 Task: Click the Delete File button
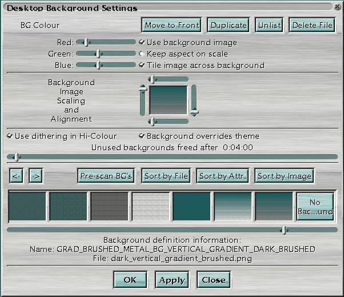[x=311, y=25]
